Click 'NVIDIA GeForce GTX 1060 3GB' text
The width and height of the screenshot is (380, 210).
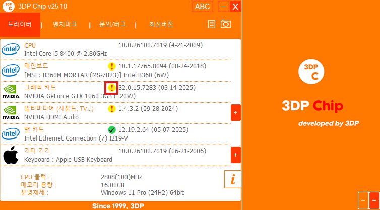click(x=80, y=96)
